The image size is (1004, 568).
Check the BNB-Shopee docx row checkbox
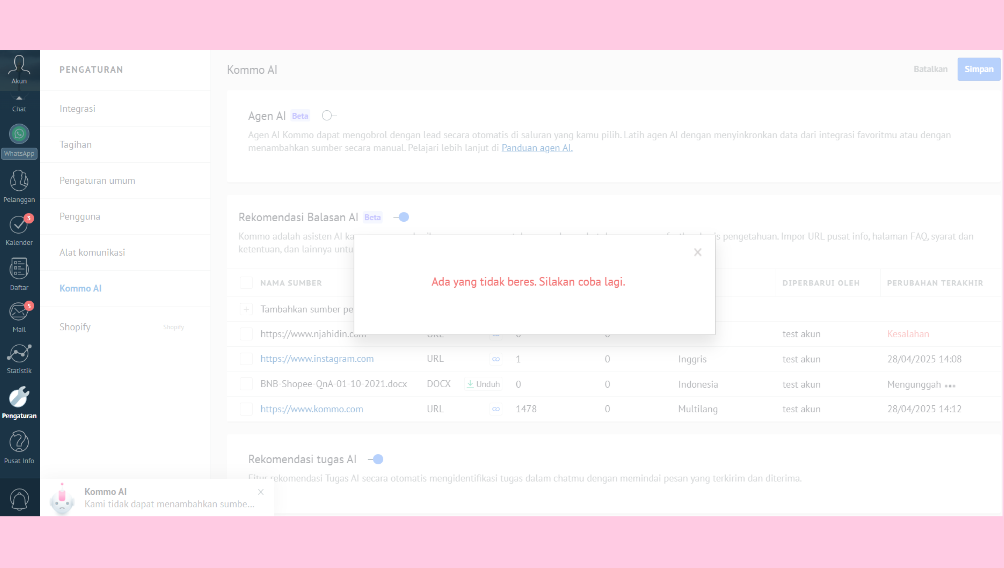246,384
